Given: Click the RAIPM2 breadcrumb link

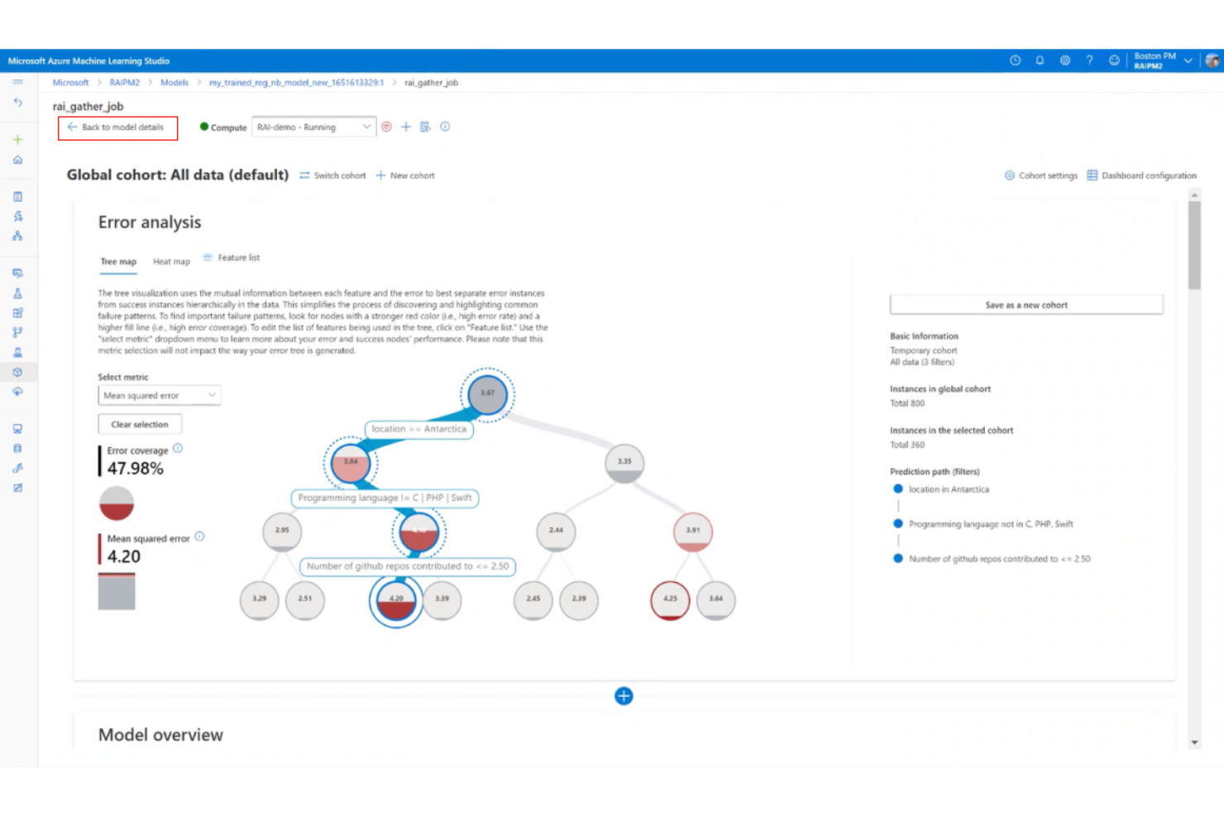Looking at the screenshot, I should coord(124,83).
